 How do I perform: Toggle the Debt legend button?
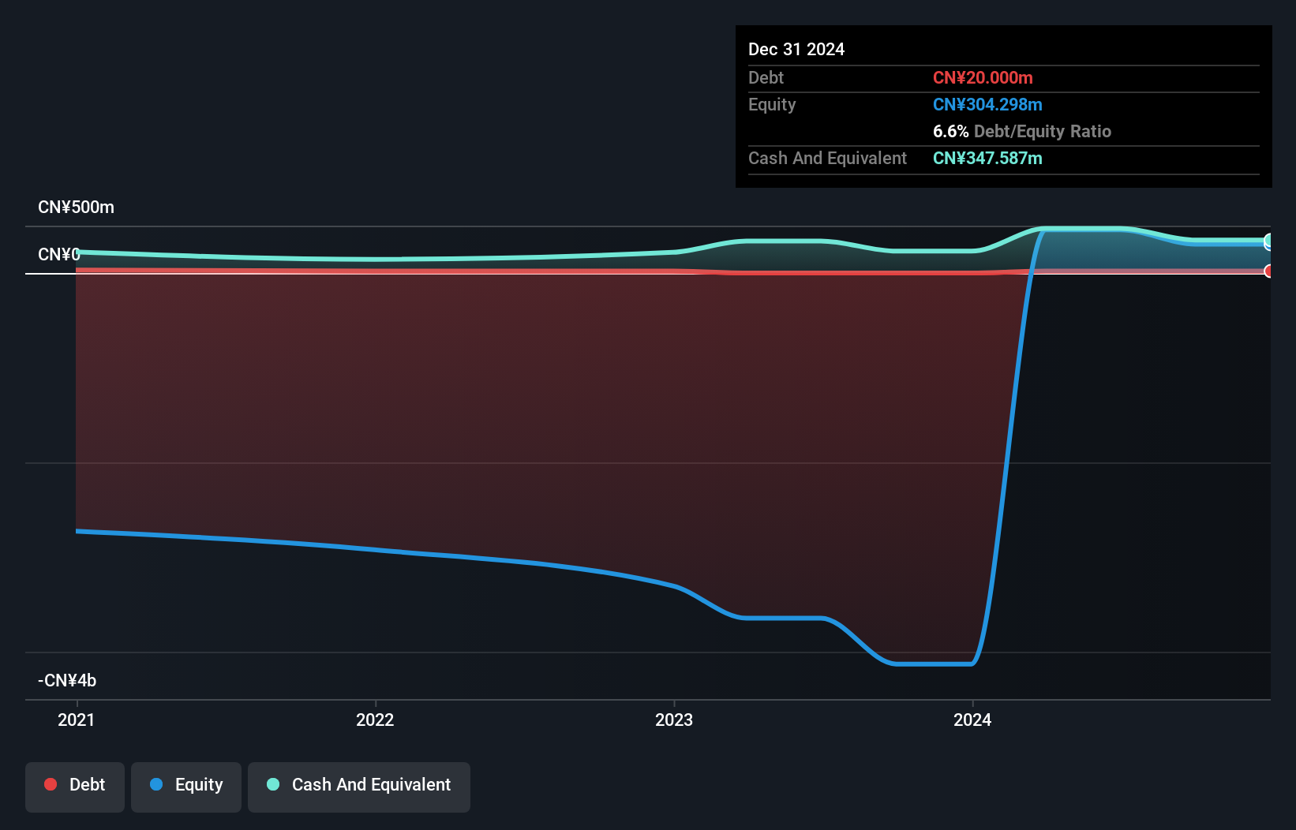pyautogui.click(x=75, y=787)
